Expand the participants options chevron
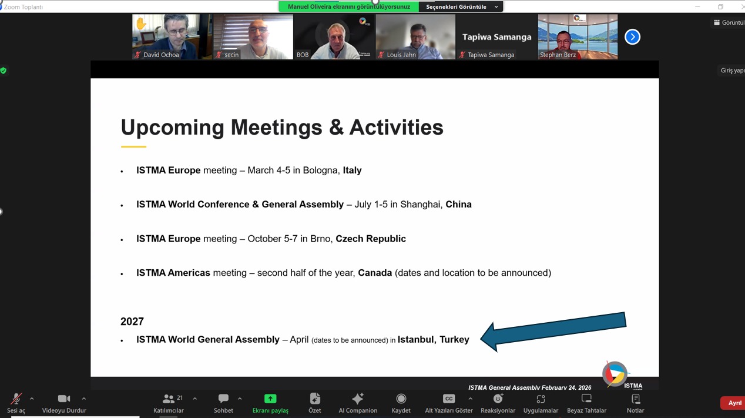Image resolution: width=745 pixels, height=418 pixels. 194,399
